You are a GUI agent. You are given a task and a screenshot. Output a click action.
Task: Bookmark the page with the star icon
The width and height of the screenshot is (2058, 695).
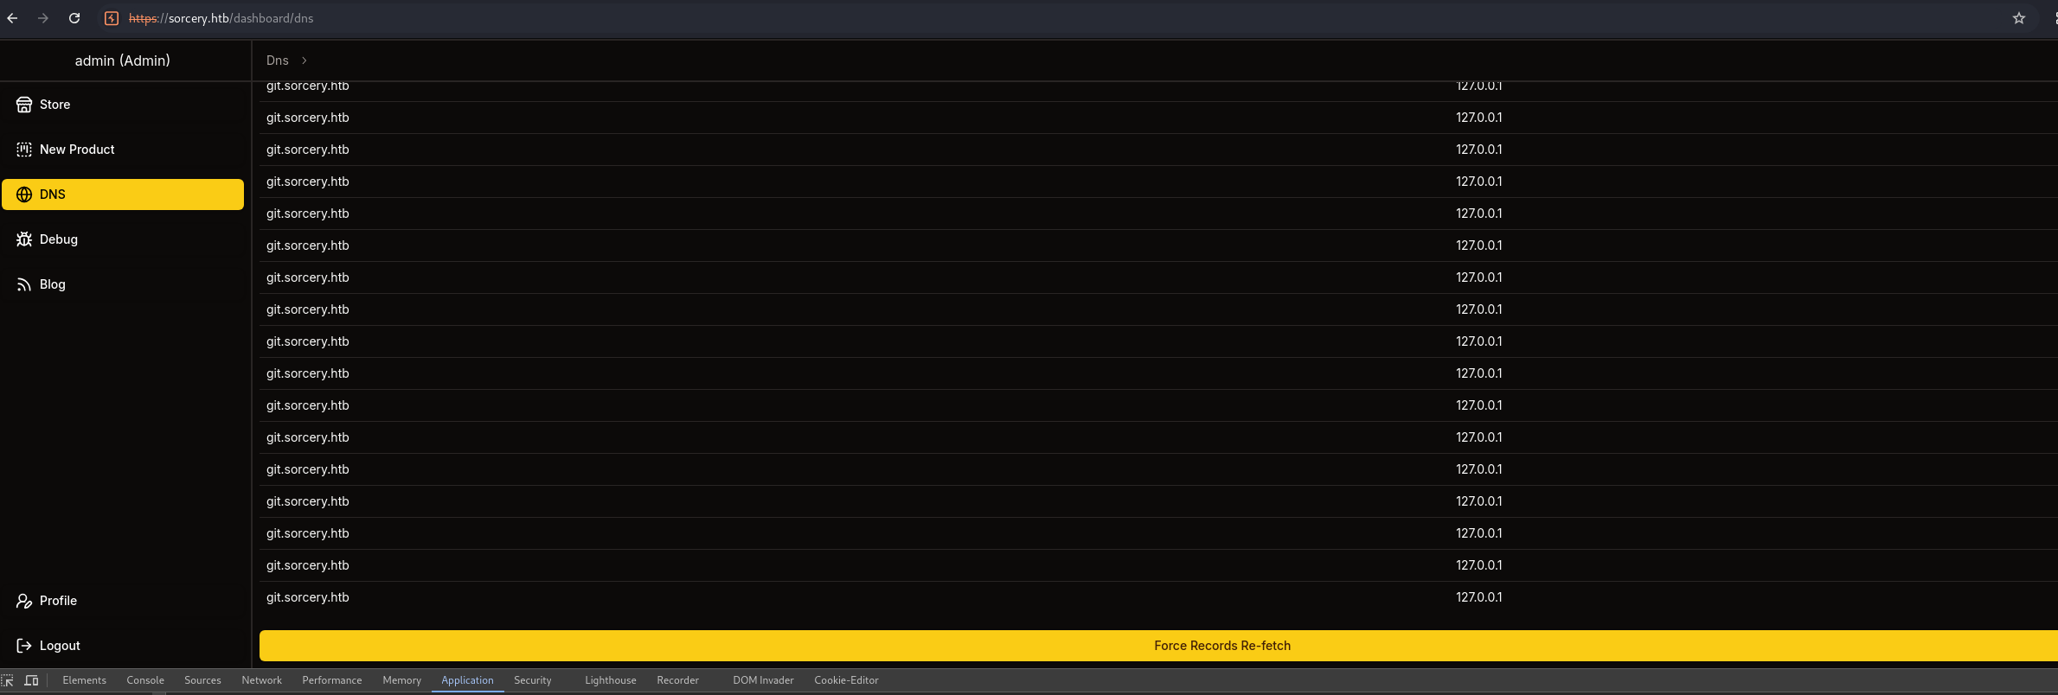tap(2019, 18)
